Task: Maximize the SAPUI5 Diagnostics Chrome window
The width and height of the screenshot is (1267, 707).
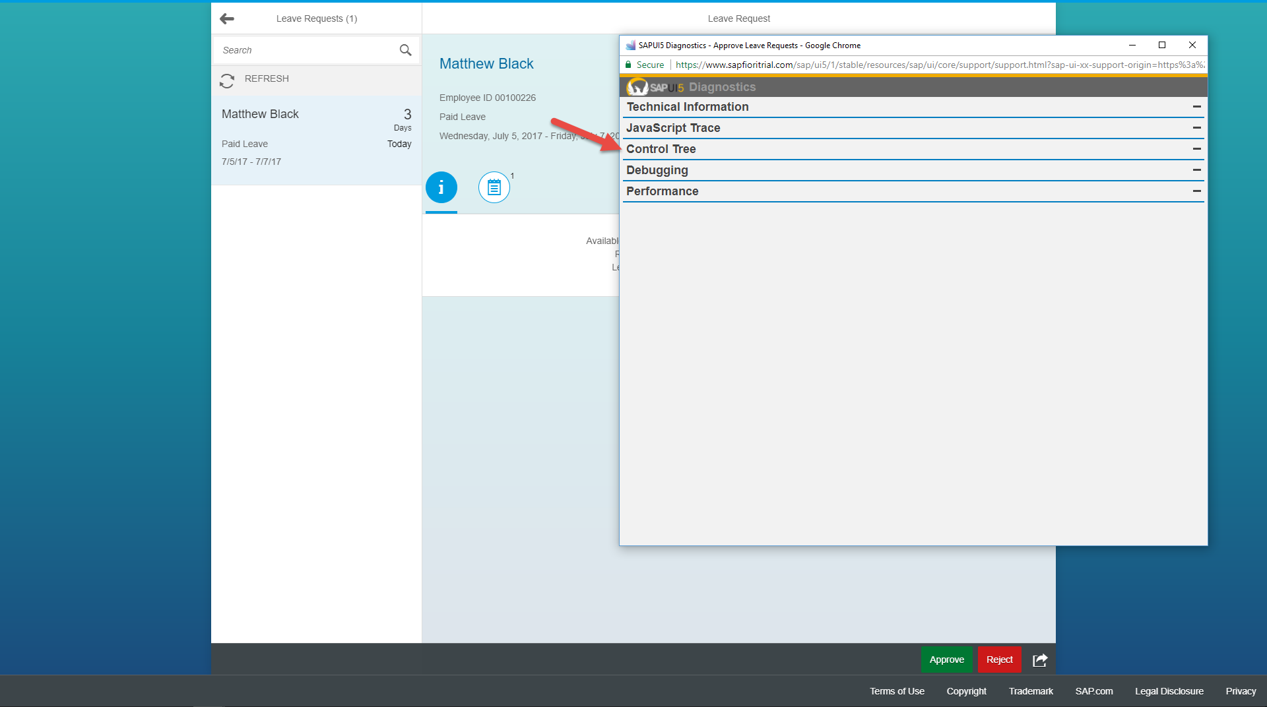Action: 1162,45
